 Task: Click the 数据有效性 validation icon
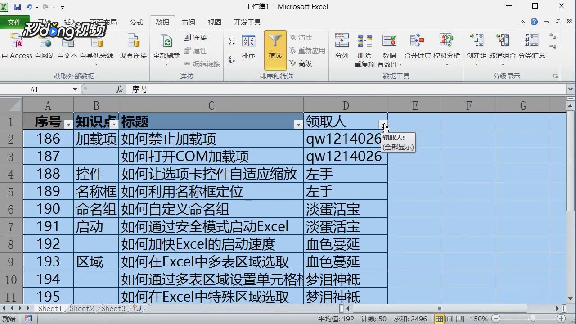389,40
